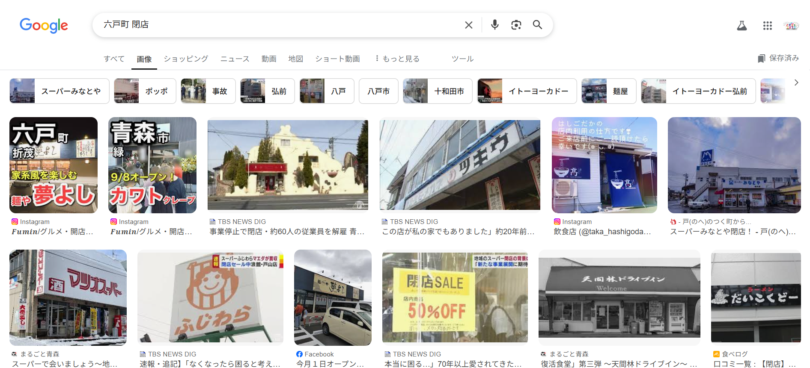Open link スーパーで会いましょう〜地
The width and height of the screenshot is (810, 368).
[65, 364]
